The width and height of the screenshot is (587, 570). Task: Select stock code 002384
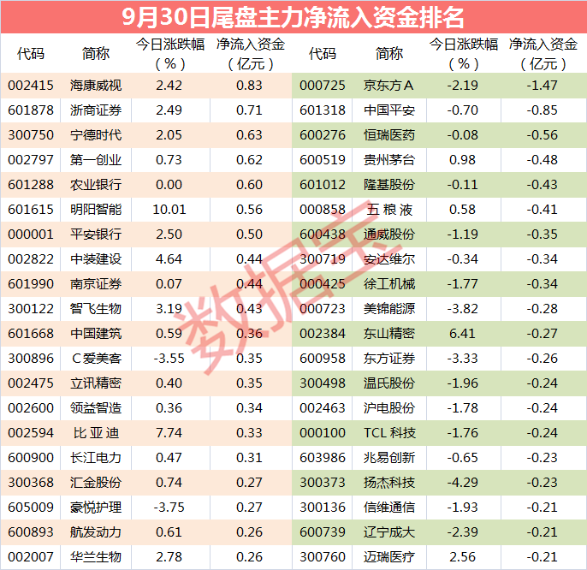pyautogui.click(x=323, y=334)
